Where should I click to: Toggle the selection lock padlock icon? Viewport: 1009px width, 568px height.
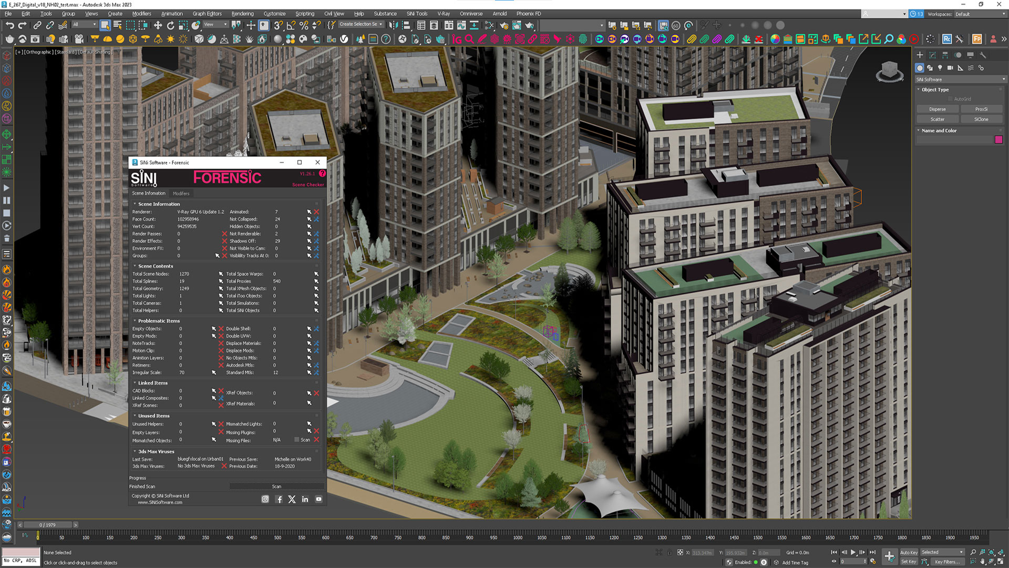[670, 552]
